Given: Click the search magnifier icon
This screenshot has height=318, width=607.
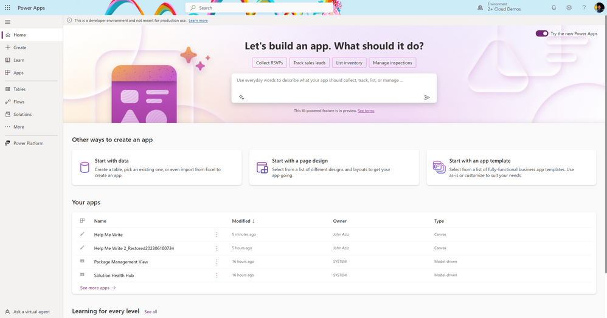Looking at the screenshot, I should (193, 8).
